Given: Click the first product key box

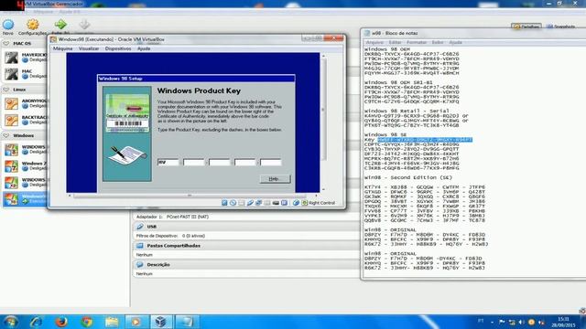Looking at the screenshot, I should 168,163.
